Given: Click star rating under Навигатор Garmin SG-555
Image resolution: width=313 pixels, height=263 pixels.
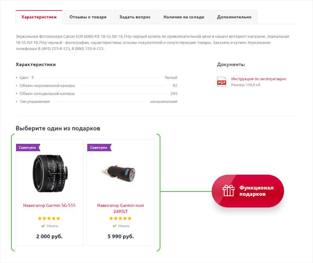Looking at the screenshot, I should [49, 218].
